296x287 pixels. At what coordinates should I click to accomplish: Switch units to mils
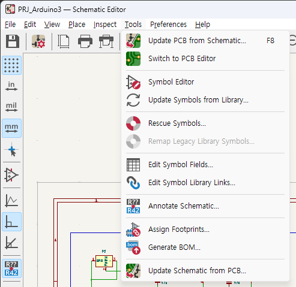11,107
